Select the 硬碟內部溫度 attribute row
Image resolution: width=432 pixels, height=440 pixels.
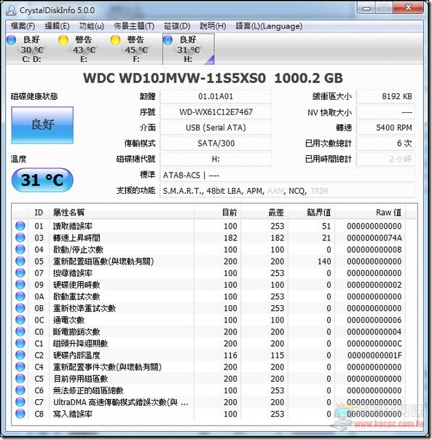(x=208, y=355)
